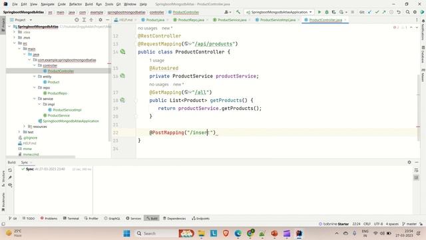Toggle Dependencies tool window
The width and height of the screenshot is (426, 240).
174,218
